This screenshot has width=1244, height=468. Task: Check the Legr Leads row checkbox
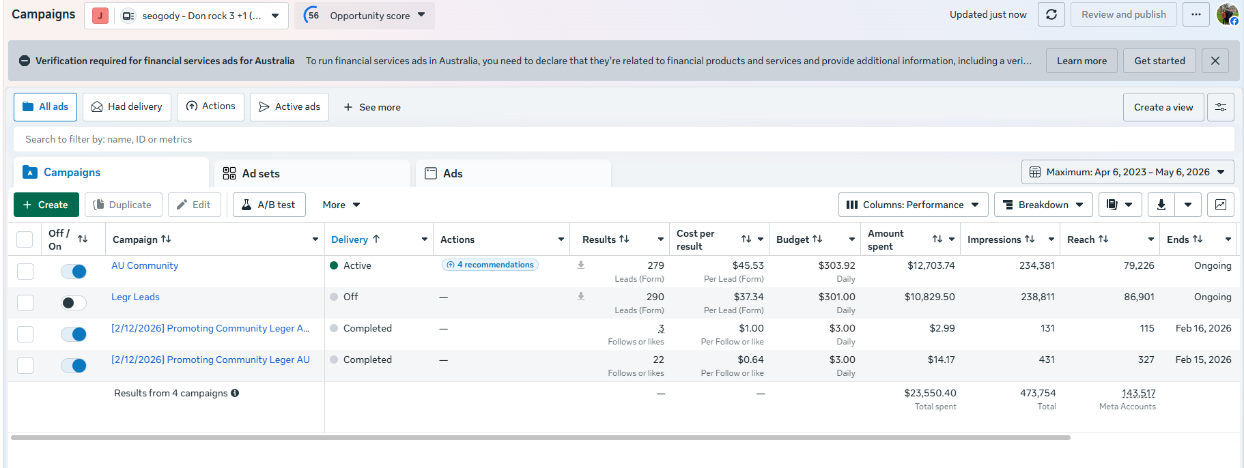tap(25, 303)
